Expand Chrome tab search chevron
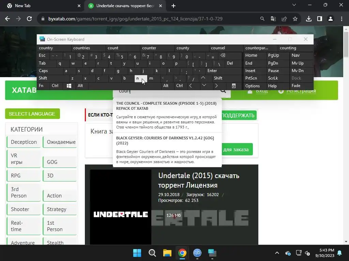 point(294,5)
